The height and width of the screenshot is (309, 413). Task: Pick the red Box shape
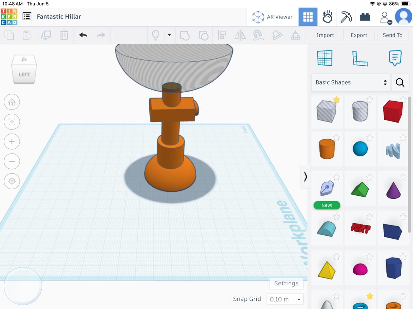point(393,112)
